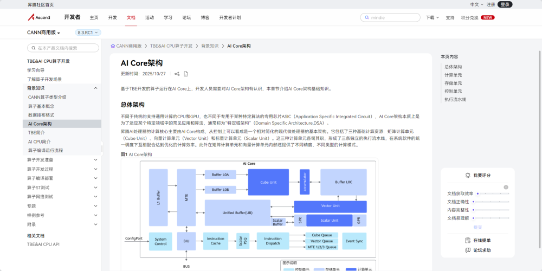This screenshot has height=271, width=542.
Task: Click the 登录 button
Action: [505, 4]
